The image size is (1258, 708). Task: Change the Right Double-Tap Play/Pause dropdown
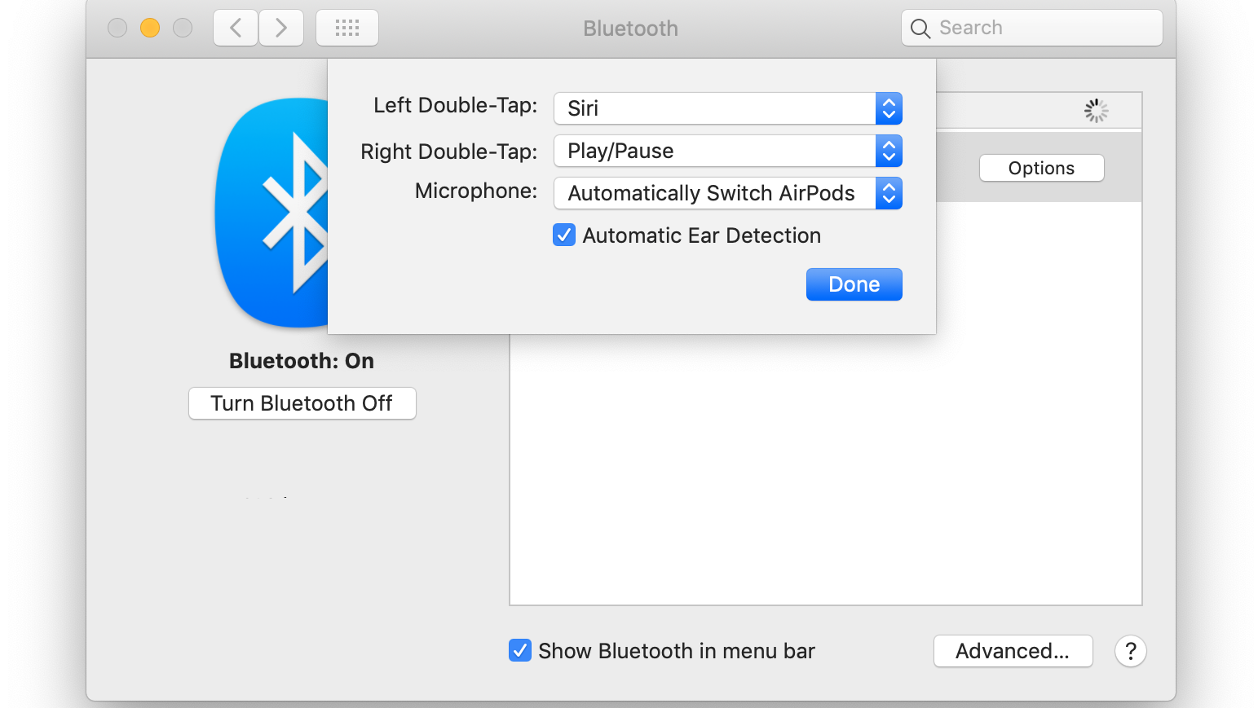(889, 151)
